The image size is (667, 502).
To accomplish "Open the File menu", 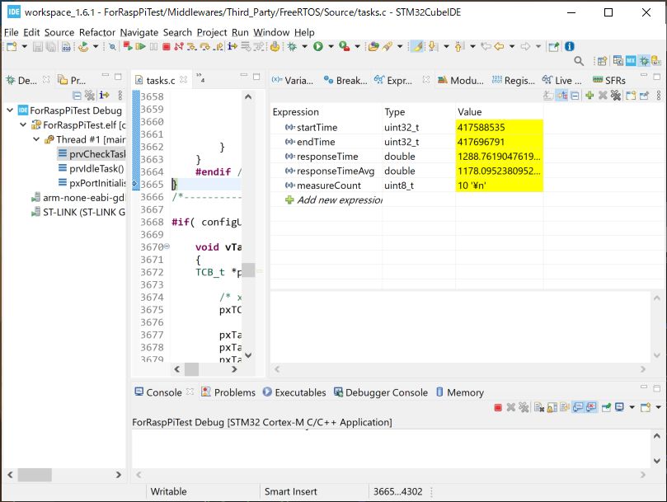I will 11,32.
